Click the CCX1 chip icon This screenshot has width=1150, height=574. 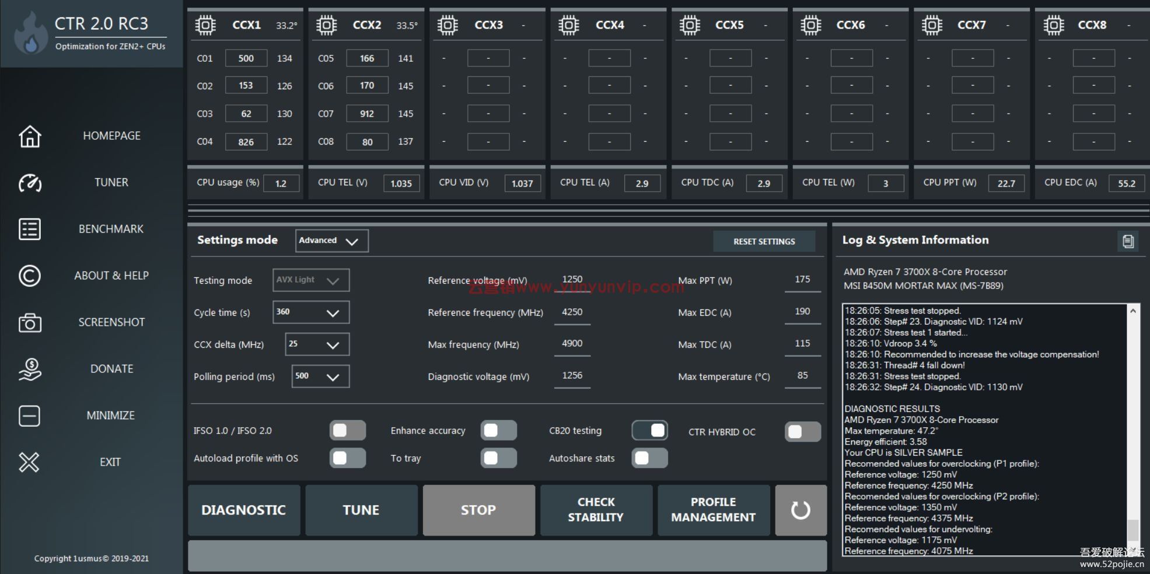point(205,25)
